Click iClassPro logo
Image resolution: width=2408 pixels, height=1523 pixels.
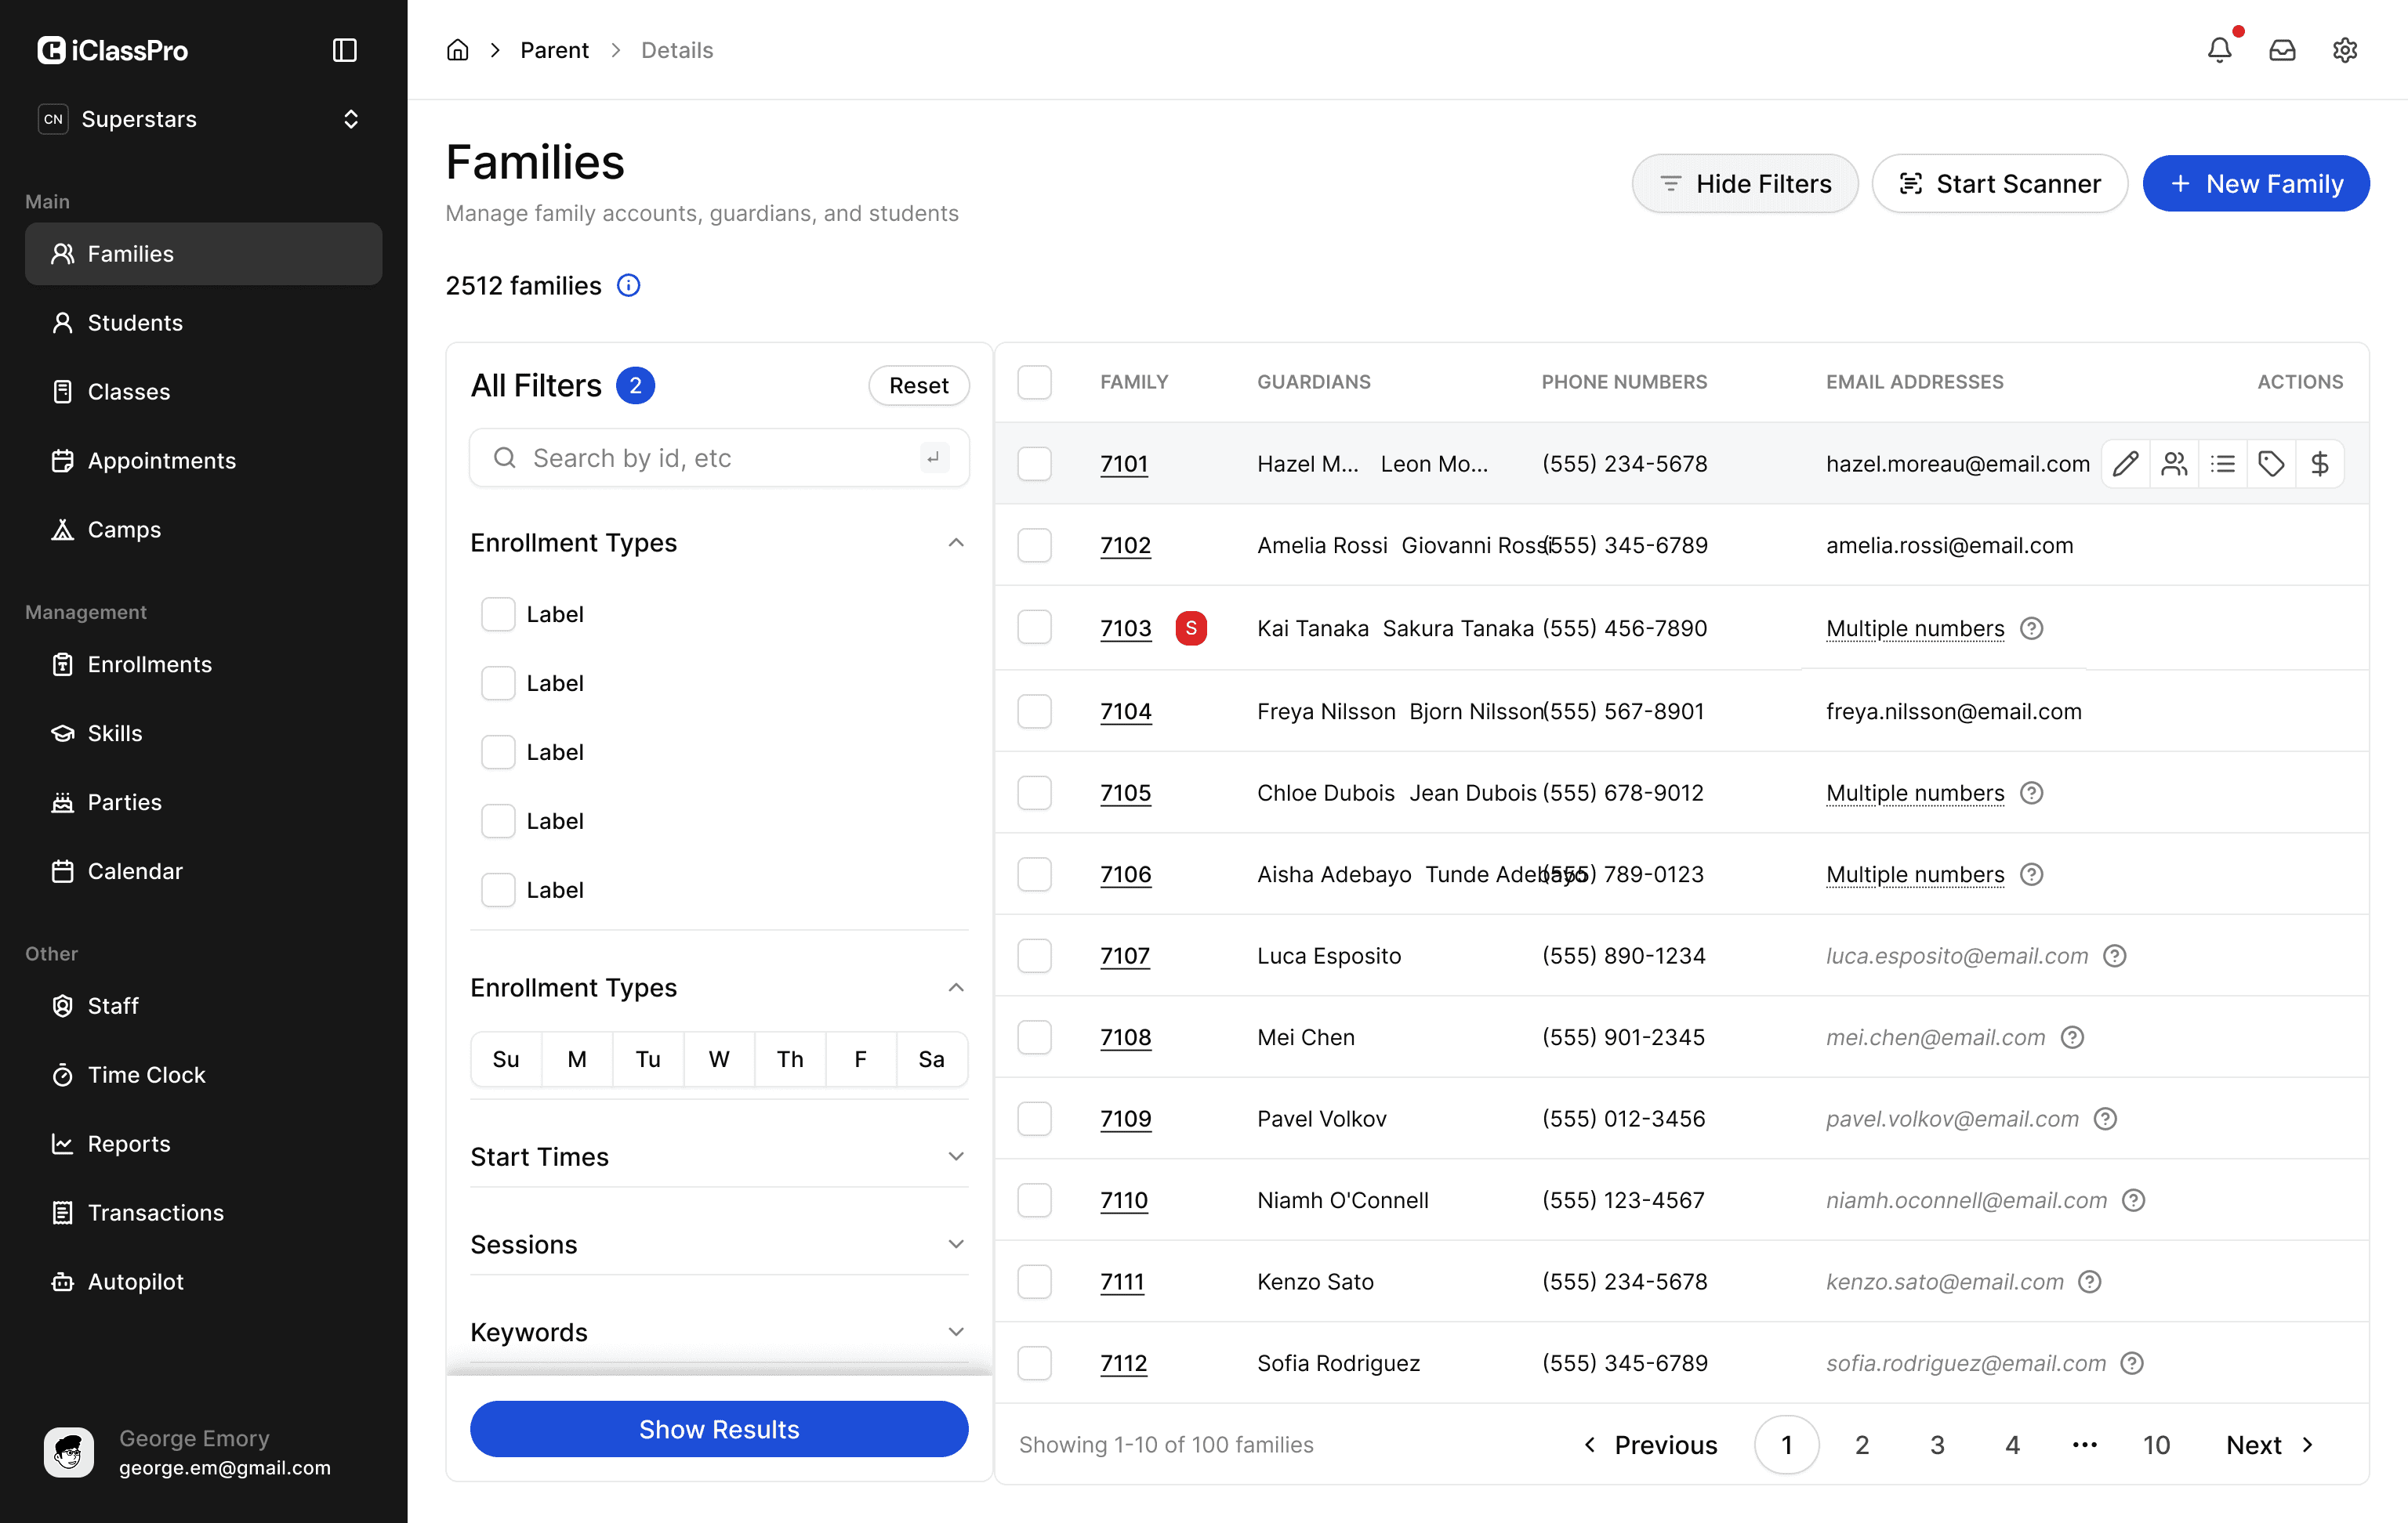click(112, 50)
